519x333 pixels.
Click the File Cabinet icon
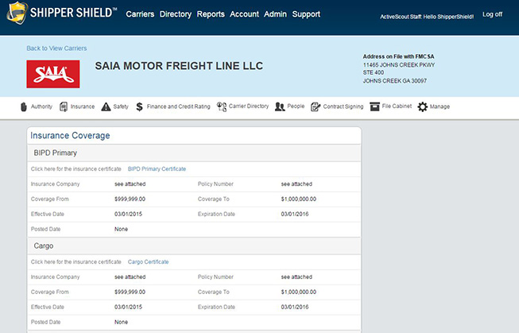[374, 106]
